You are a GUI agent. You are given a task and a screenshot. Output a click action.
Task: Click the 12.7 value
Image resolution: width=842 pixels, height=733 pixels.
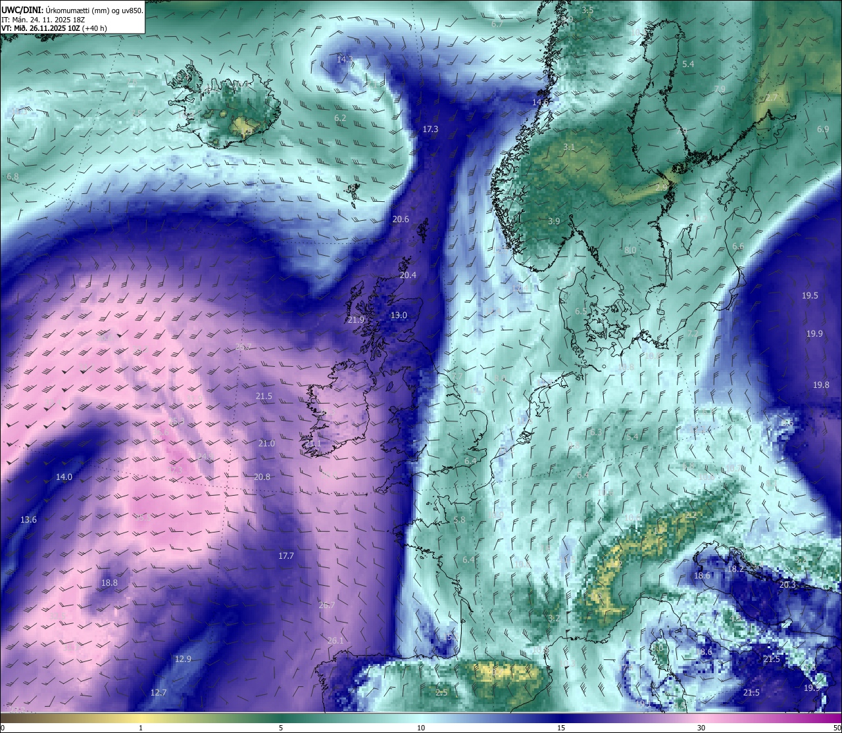(x=159, y=693)
